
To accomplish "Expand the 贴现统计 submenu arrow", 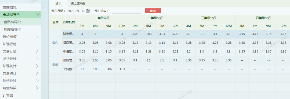I will (38, 66).
